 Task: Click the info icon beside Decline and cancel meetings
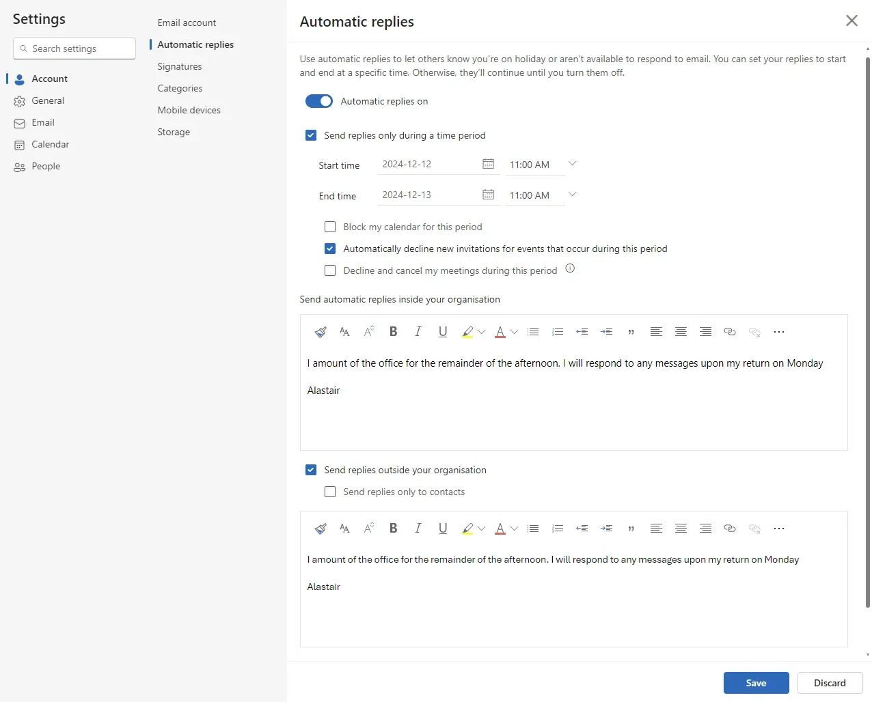coord(570,269)
